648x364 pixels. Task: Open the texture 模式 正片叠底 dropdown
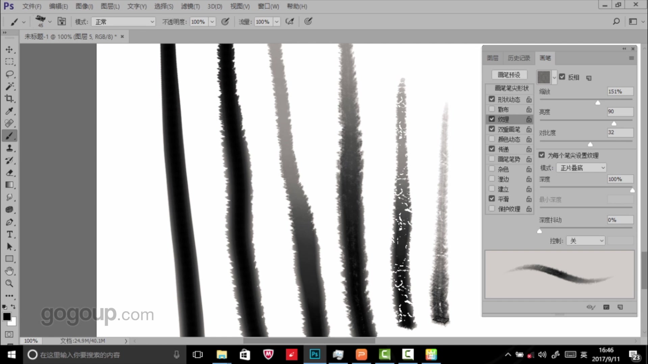tap(581, 168)
